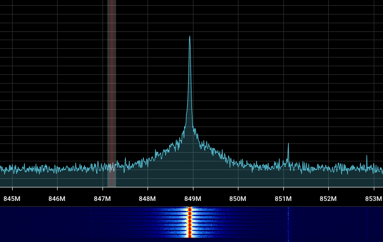
Task: Click the red-orange signal band in the waterfall
Action: 190,222
